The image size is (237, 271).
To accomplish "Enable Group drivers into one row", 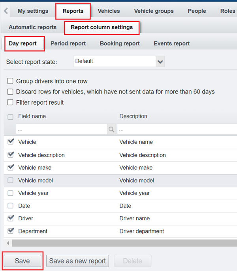I will [11, 81].
